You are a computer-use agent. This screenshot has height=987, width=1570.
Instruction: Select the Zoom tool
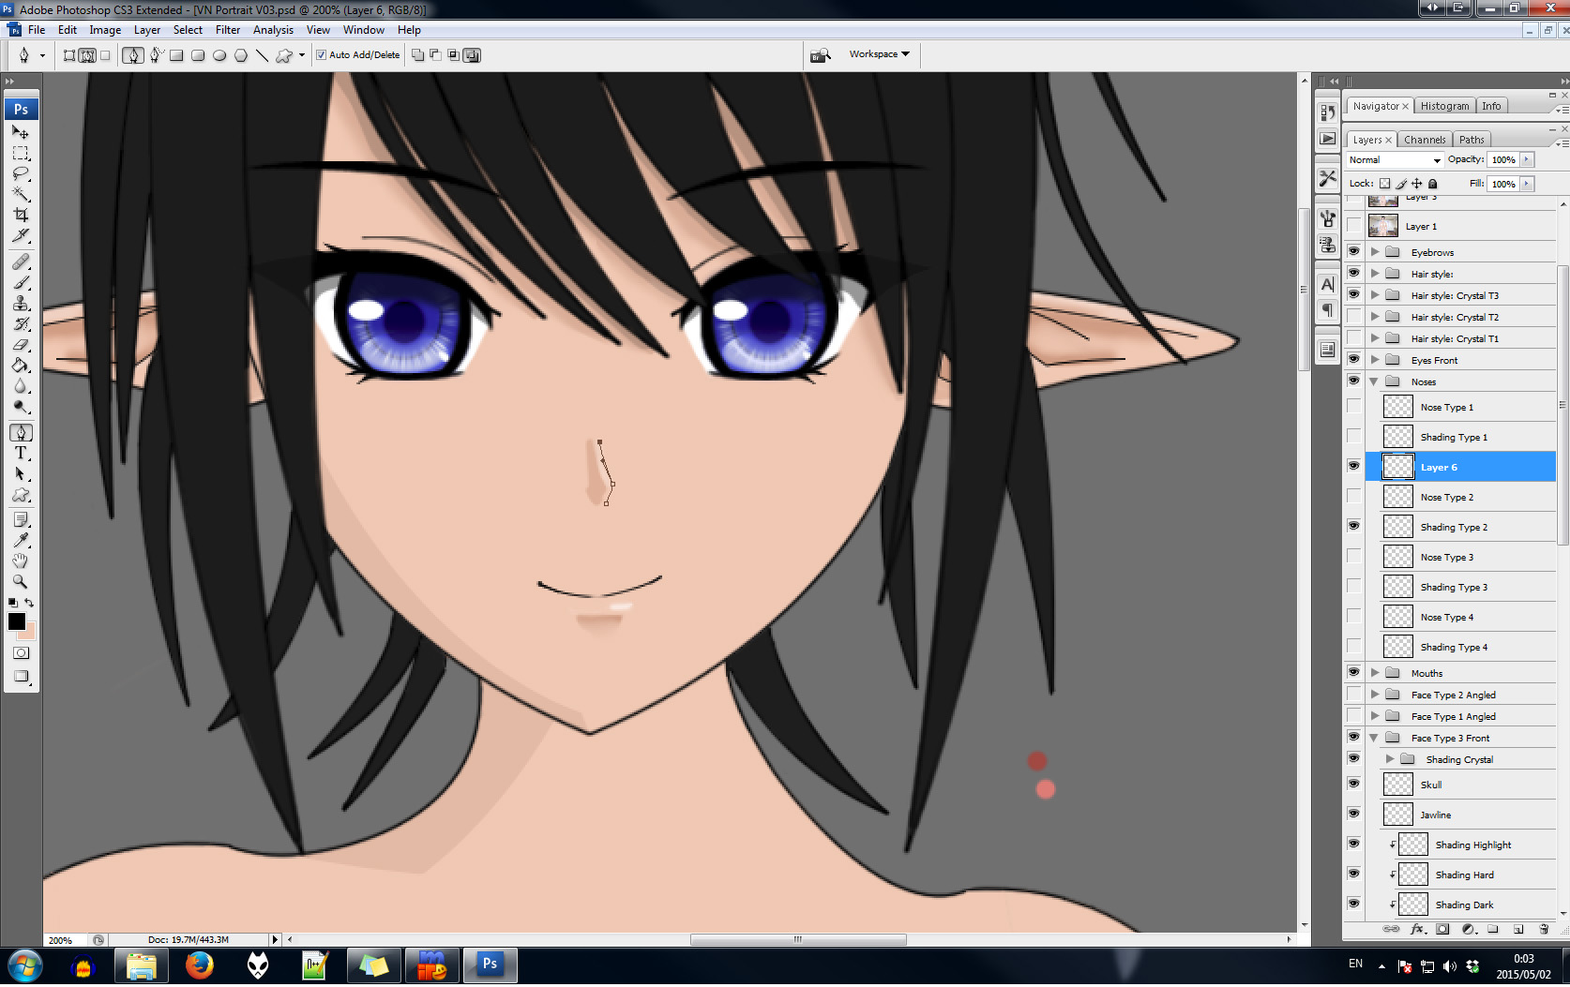[x=21, y=581]
